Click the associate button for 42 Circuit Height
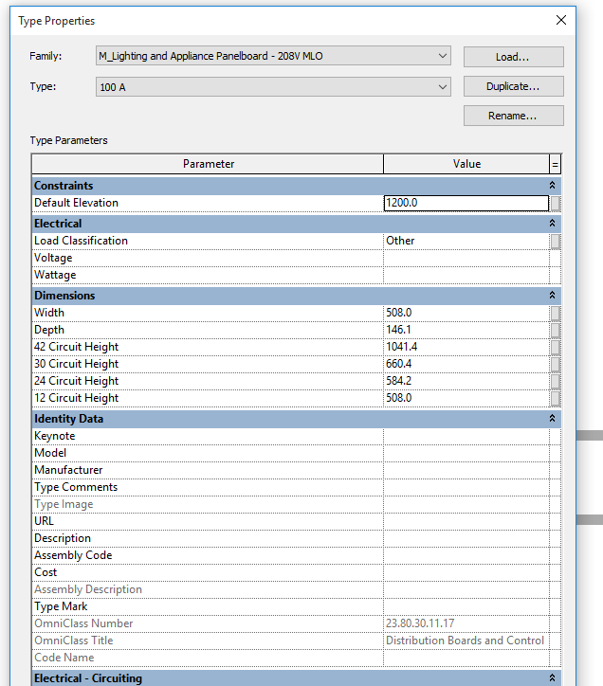The width and height of the screenshot is (603, 686). [556, 348]
